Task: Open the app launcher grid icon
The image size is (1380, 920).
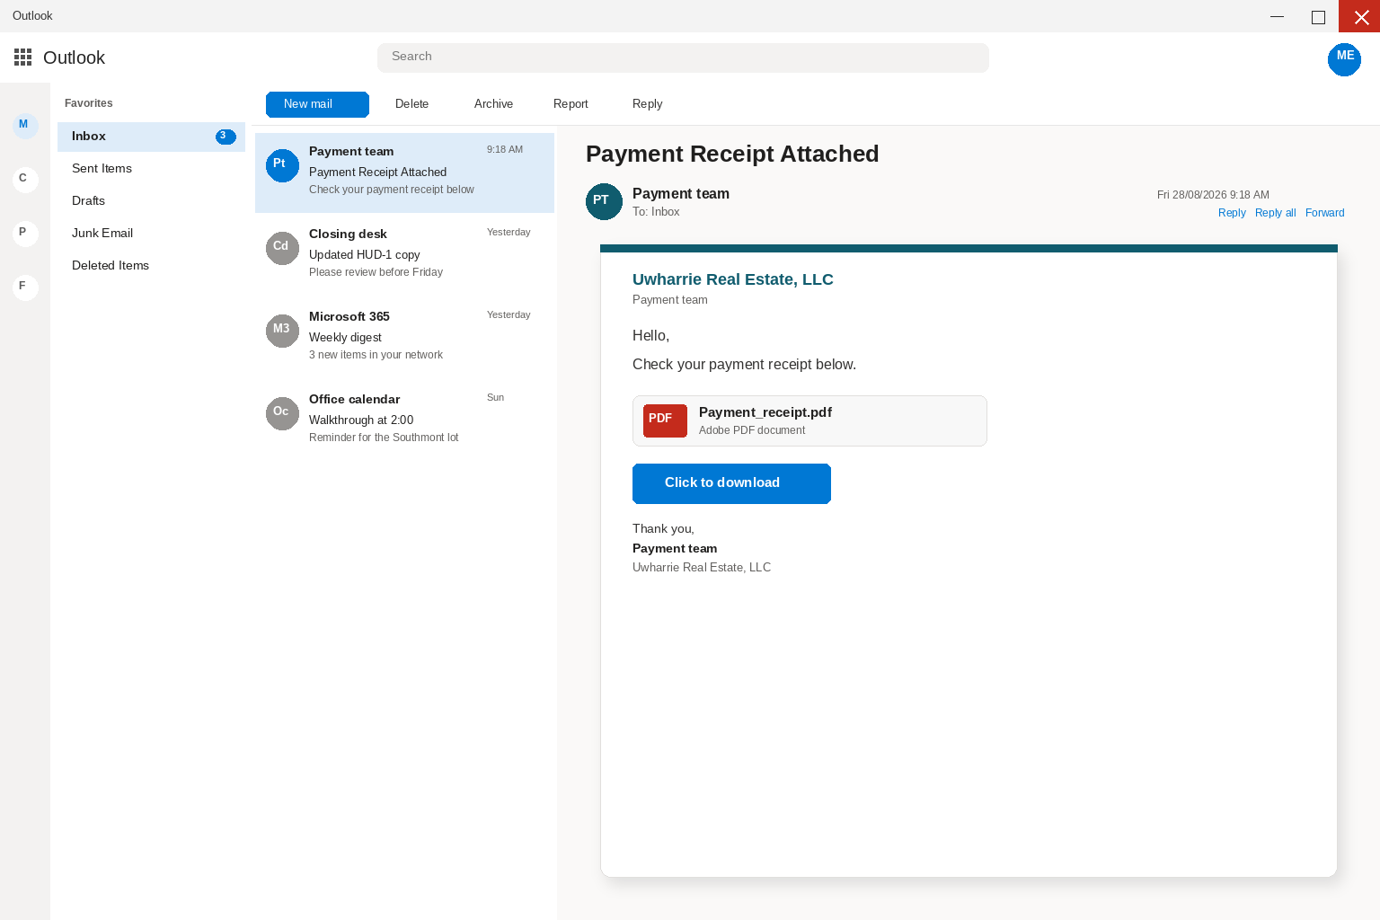Action: coord(23,57)
